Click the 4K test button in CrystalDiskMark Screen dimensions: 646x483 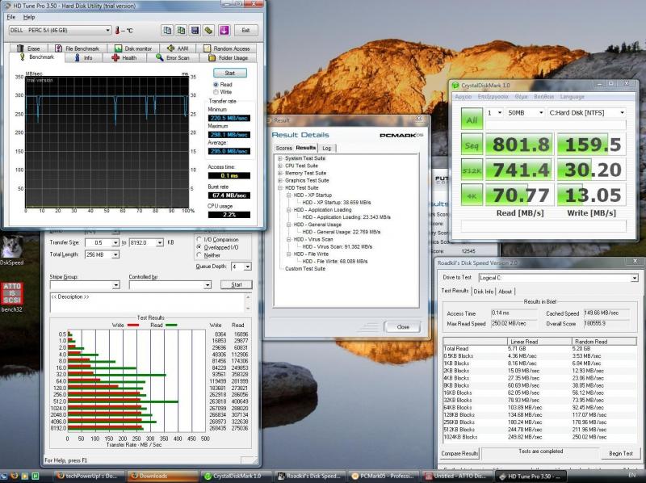tap(472, 195)
